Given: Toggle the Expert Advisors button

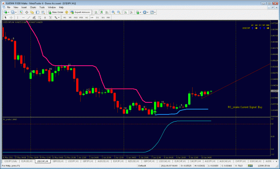Looking at the screenshot, I should pos(80,13).
